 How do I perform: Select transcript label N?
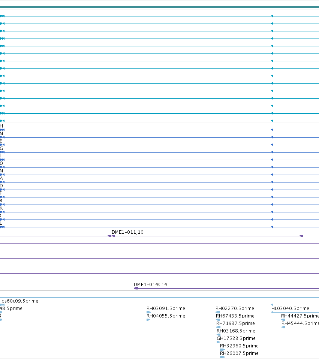pos(1,171)
